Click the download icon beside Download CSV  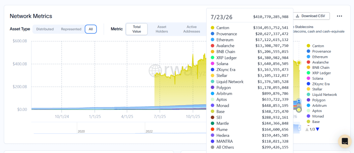click(x=298, y=16)
